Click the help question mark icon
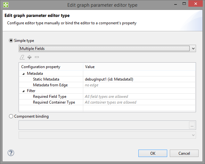The width and height of the screenshot is (205, 164). pyautogui.click(x=11, y=153)
